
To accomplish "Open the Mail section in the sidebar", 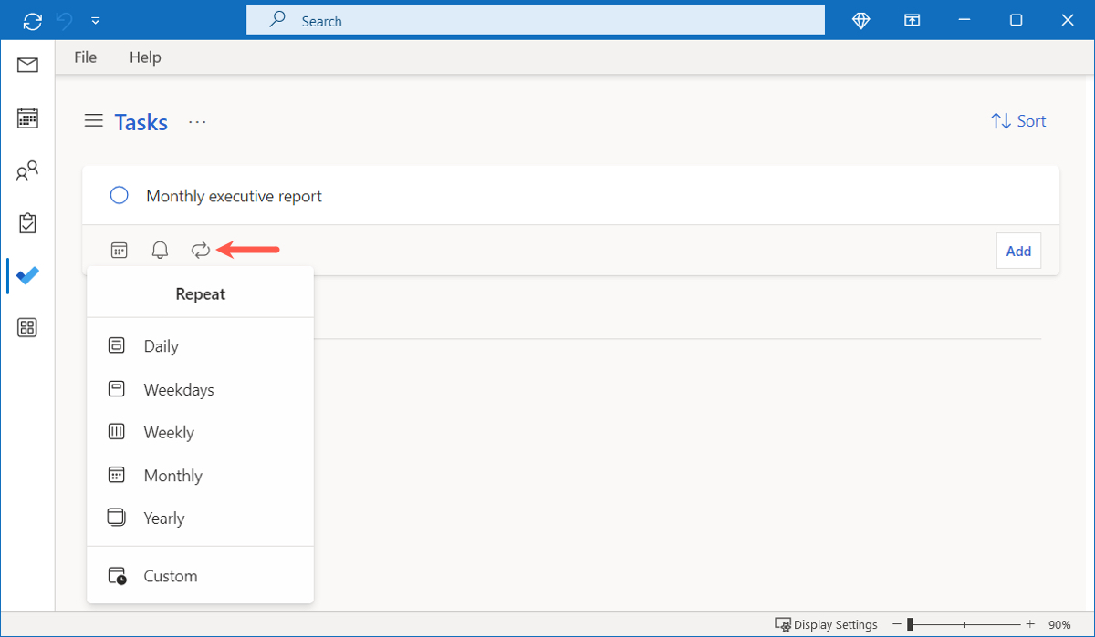I will pyautogui.click(x=26, y=65).
